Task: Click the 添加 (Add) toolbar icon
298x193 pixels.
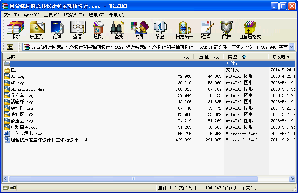Action: (x=16, y=30)
